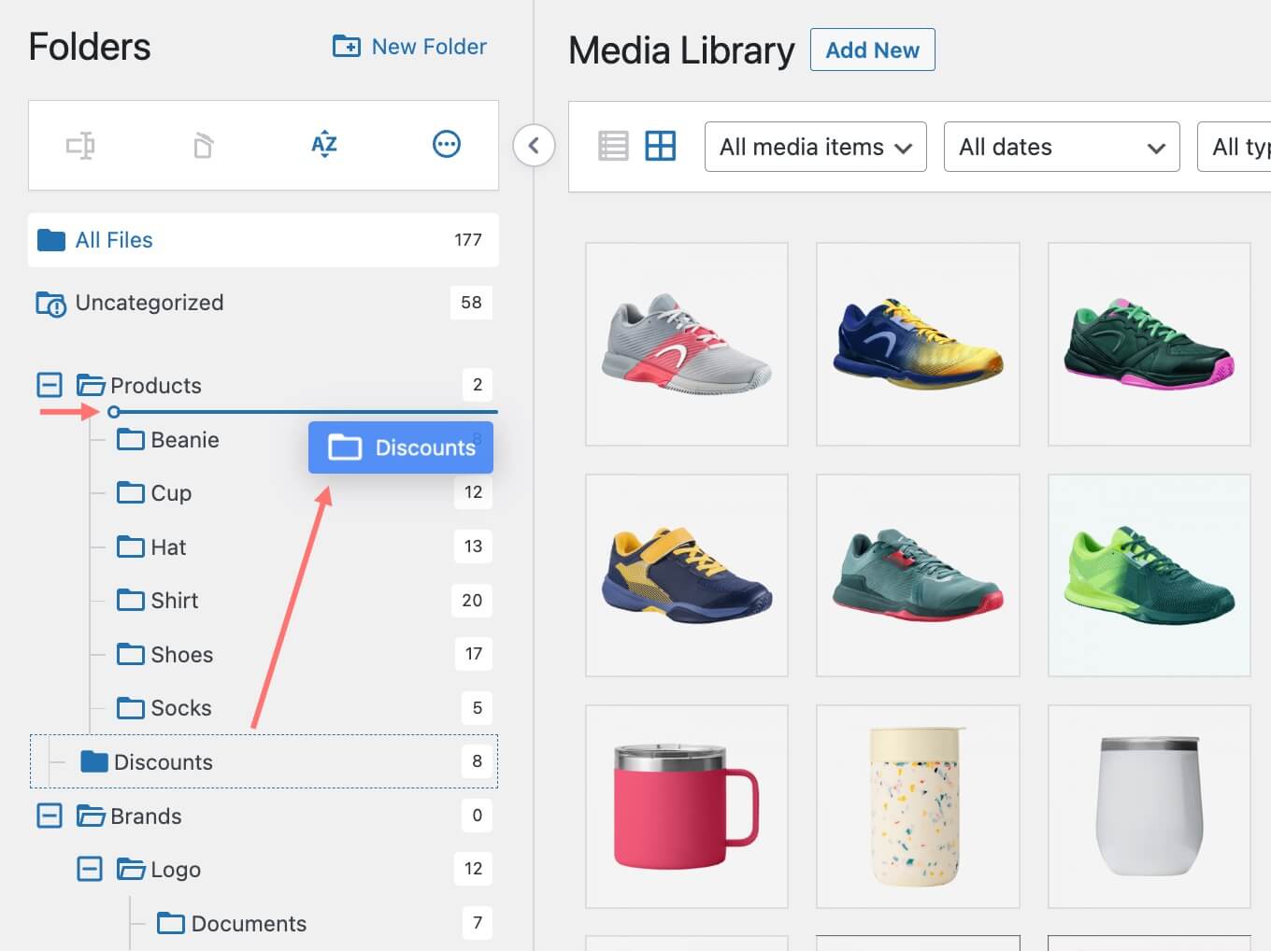Click the 177 count on All Files
Image resolution: width=1271 pixels, height=951 pixels.
[468, 240]
